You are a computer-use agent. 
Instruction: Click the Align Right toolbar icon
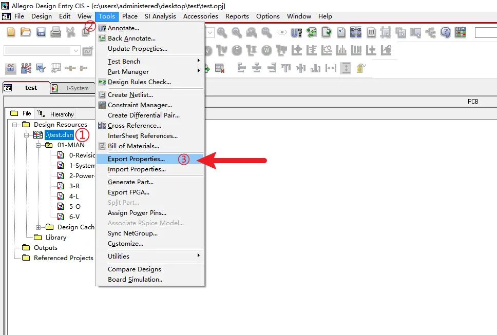coord(271,68)
